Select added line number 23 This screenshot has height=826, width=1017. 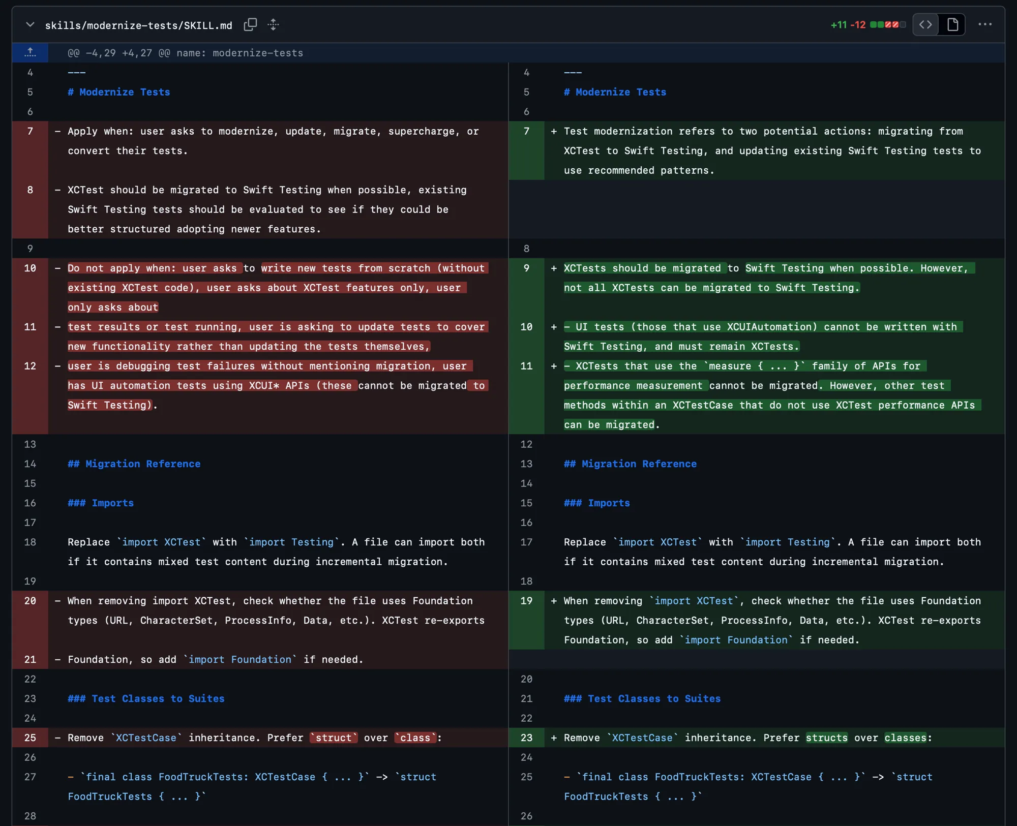coord(526,738)
